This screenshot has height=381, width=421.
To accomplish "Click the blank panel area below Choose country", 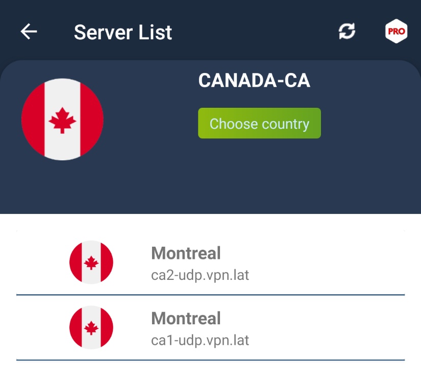I will (x=259, y=179).
